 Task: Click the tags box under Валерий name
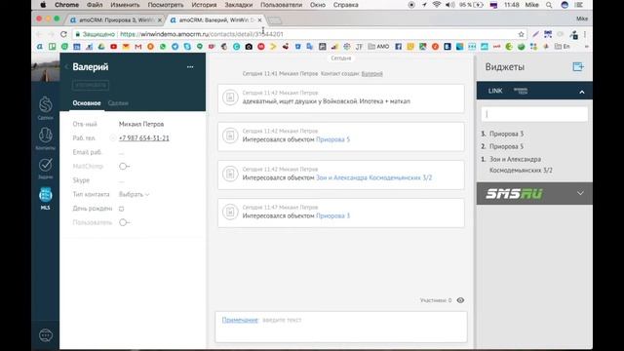(91, 85)
